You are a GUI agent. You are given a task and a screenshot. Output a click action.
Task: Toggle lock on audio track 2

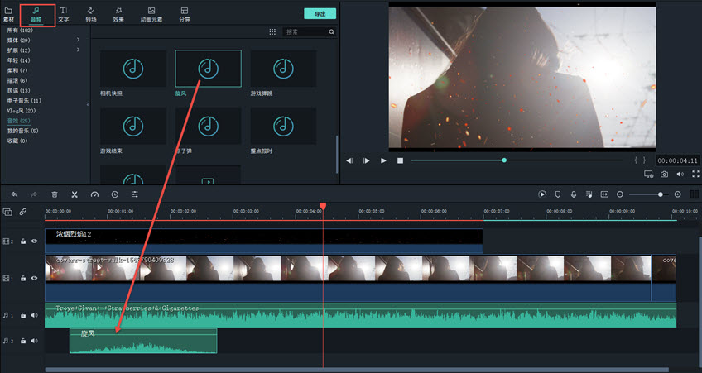coord(24,341)
